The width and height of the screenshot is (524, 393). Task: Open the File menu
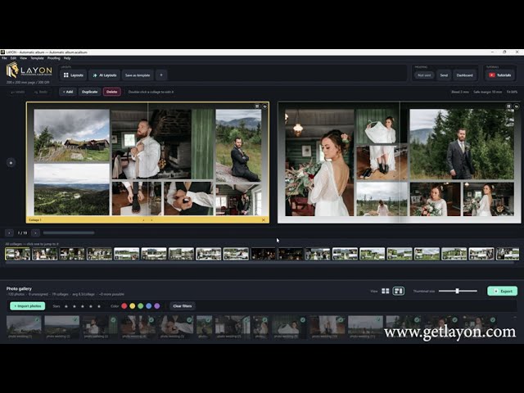point(4,58)
